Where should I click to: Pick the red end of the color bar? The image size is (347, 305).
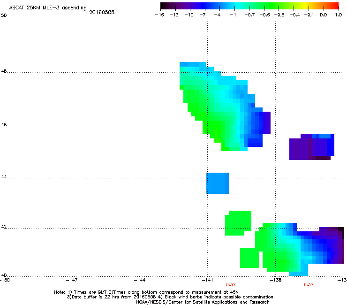tap(336, 6)
